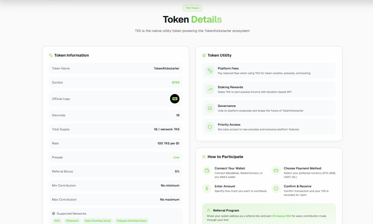
Task: Click the 'TokenKickstarter' token name value
Action: point(167,68)
